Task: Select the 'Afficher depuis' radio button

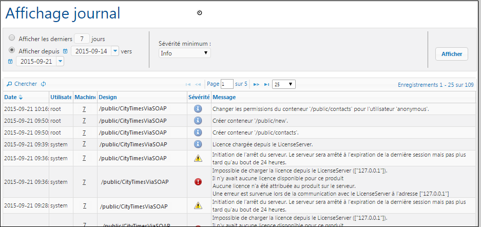Action: click(x=12, y=50)
